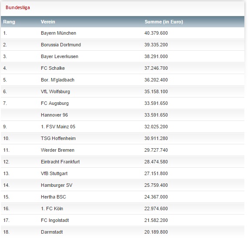Click the Bundesliga heading link
The width and height of the screenshot is (250, 241).
18,7
